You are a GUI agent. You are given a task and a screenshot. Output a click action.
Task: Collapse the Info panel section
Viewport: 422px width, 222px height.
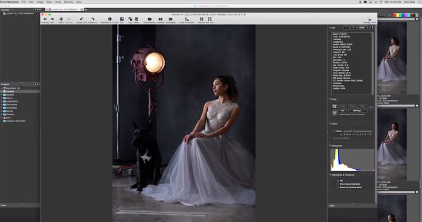pos(330,27)
